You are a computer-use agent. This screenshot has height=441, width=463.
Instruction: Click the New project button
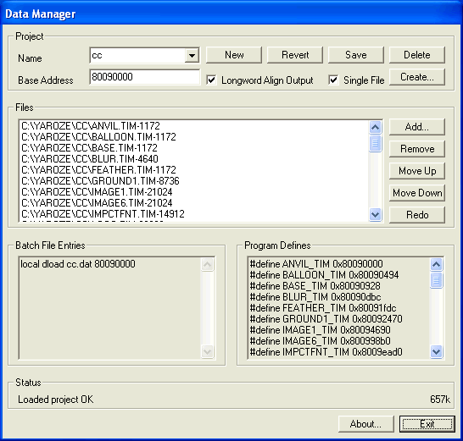tap(234, 55)
